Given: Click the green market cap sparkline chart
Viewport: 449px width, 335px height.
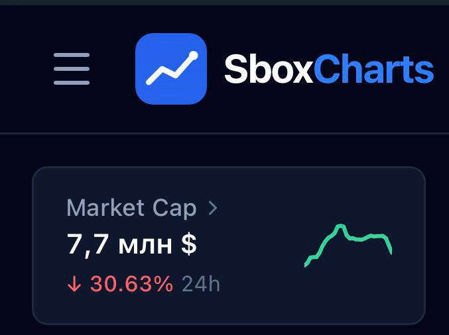Looking at the screenshot, I should tap(348, 246).
